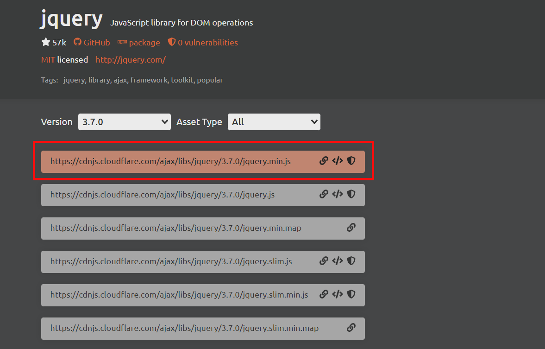Select the jquery.min.js URL text
Viewport: 545px width, 349px height.
(x=170, y=161)
